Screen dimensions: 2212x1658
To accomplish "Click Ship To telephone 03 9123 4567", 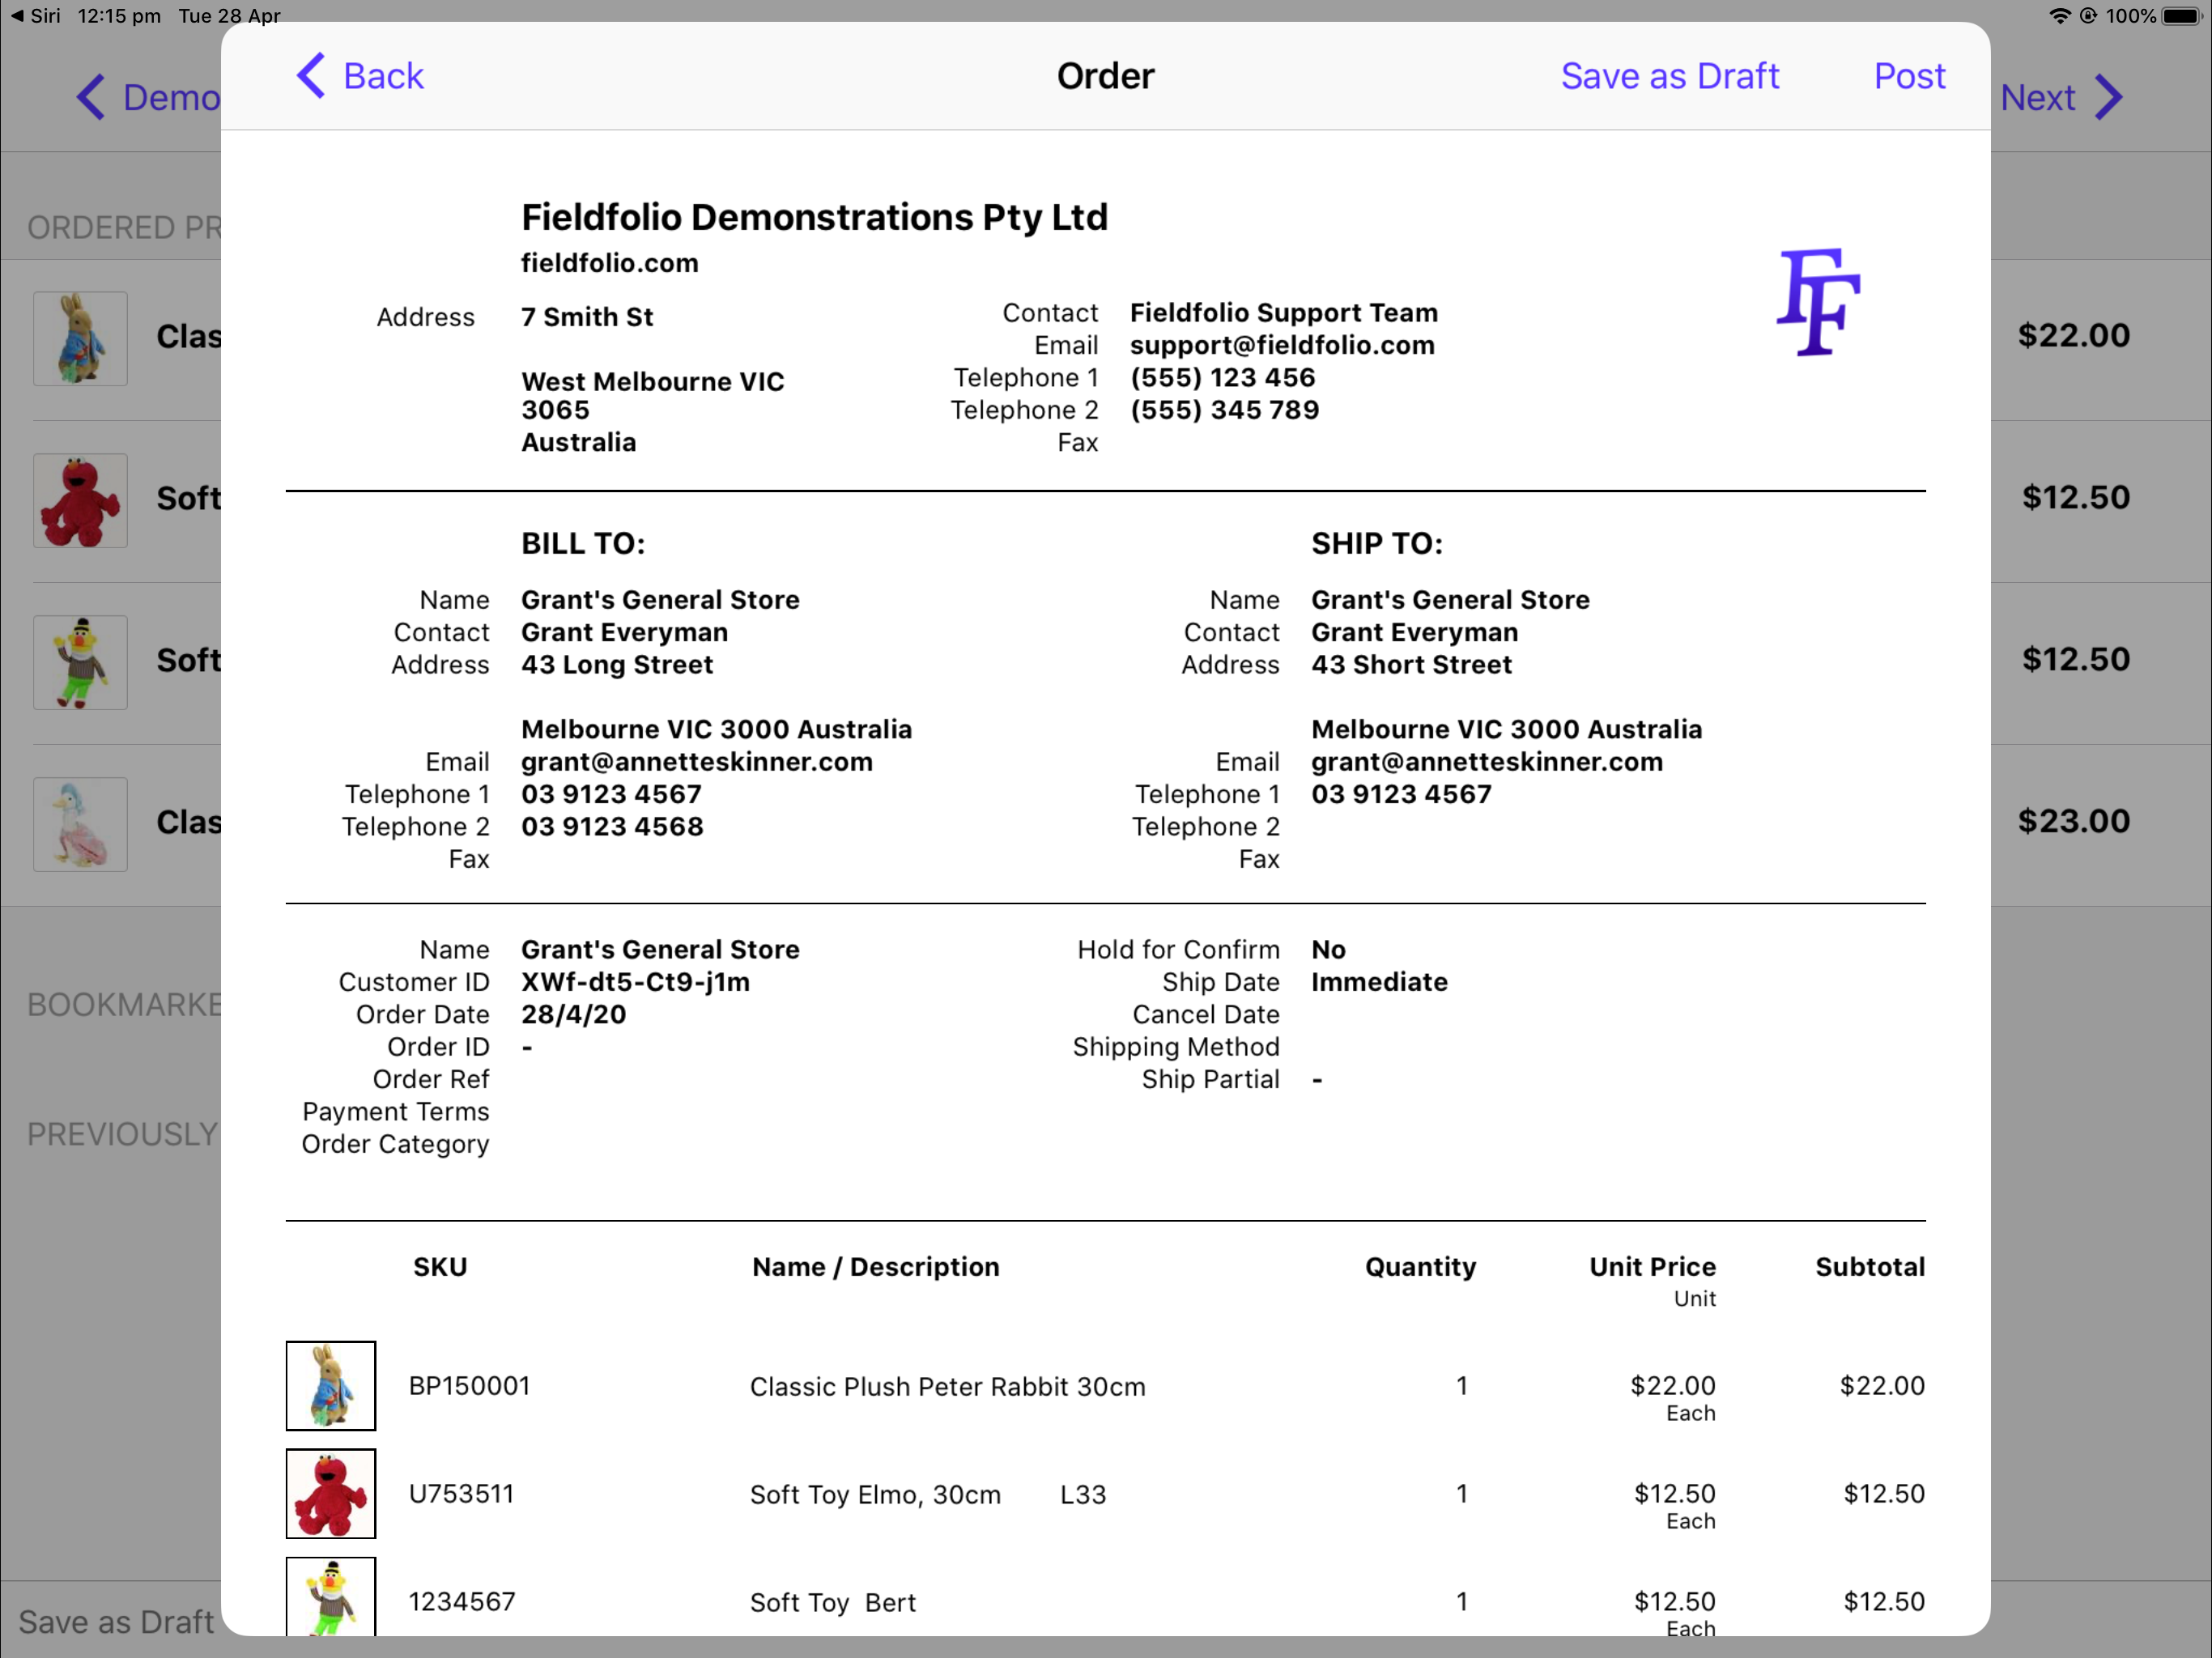I will [x=1401, y=794].
